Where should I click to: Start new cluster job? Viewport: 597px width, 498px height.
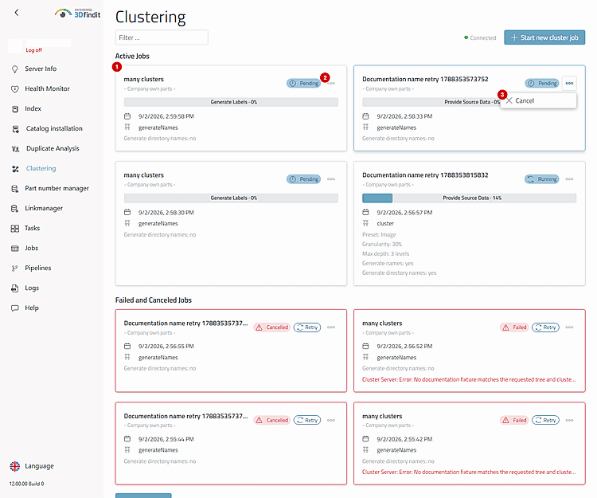pyautogui.click(x=544, y=37)
